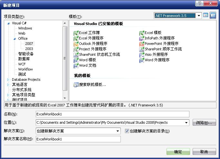Choose the Visio 外接程序 template icon
Image resolution: width=220 pixels, height=159 pixels.
(x=142, y=54)
